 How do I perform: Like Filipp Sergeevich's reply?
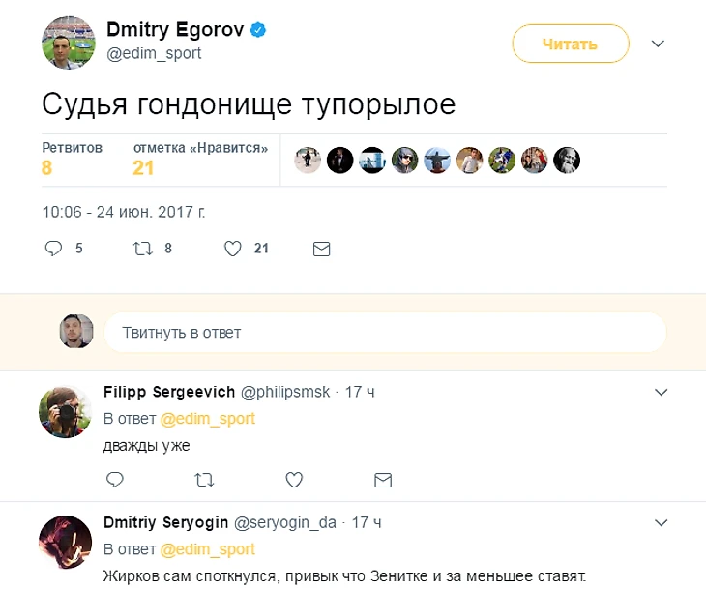point(294,479)
